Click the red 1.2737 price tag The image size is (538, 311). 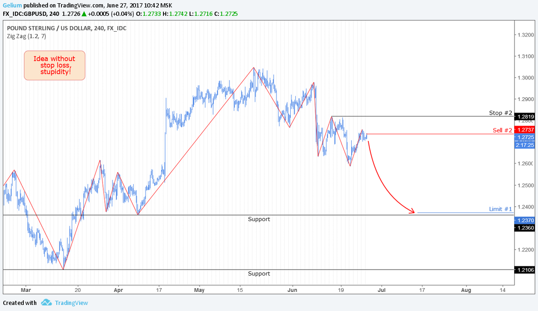tap(524, 129)
